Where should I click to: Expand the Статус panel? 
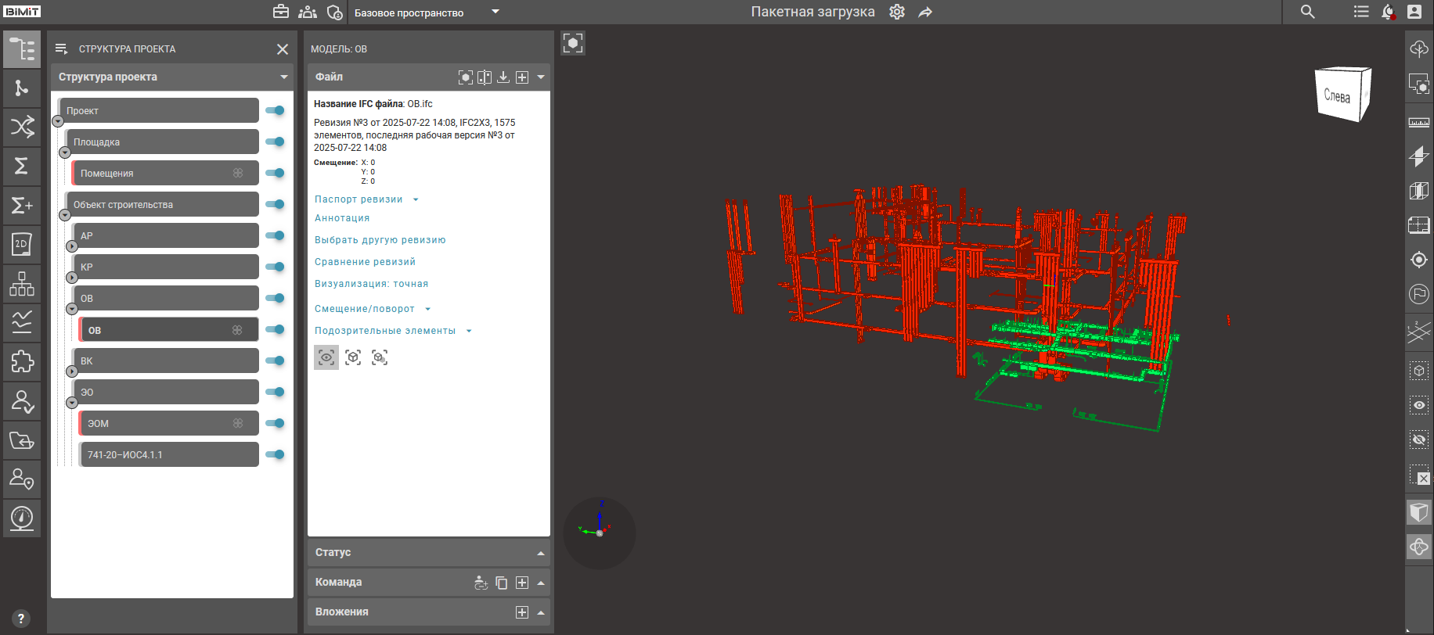(x=540, y=553)
